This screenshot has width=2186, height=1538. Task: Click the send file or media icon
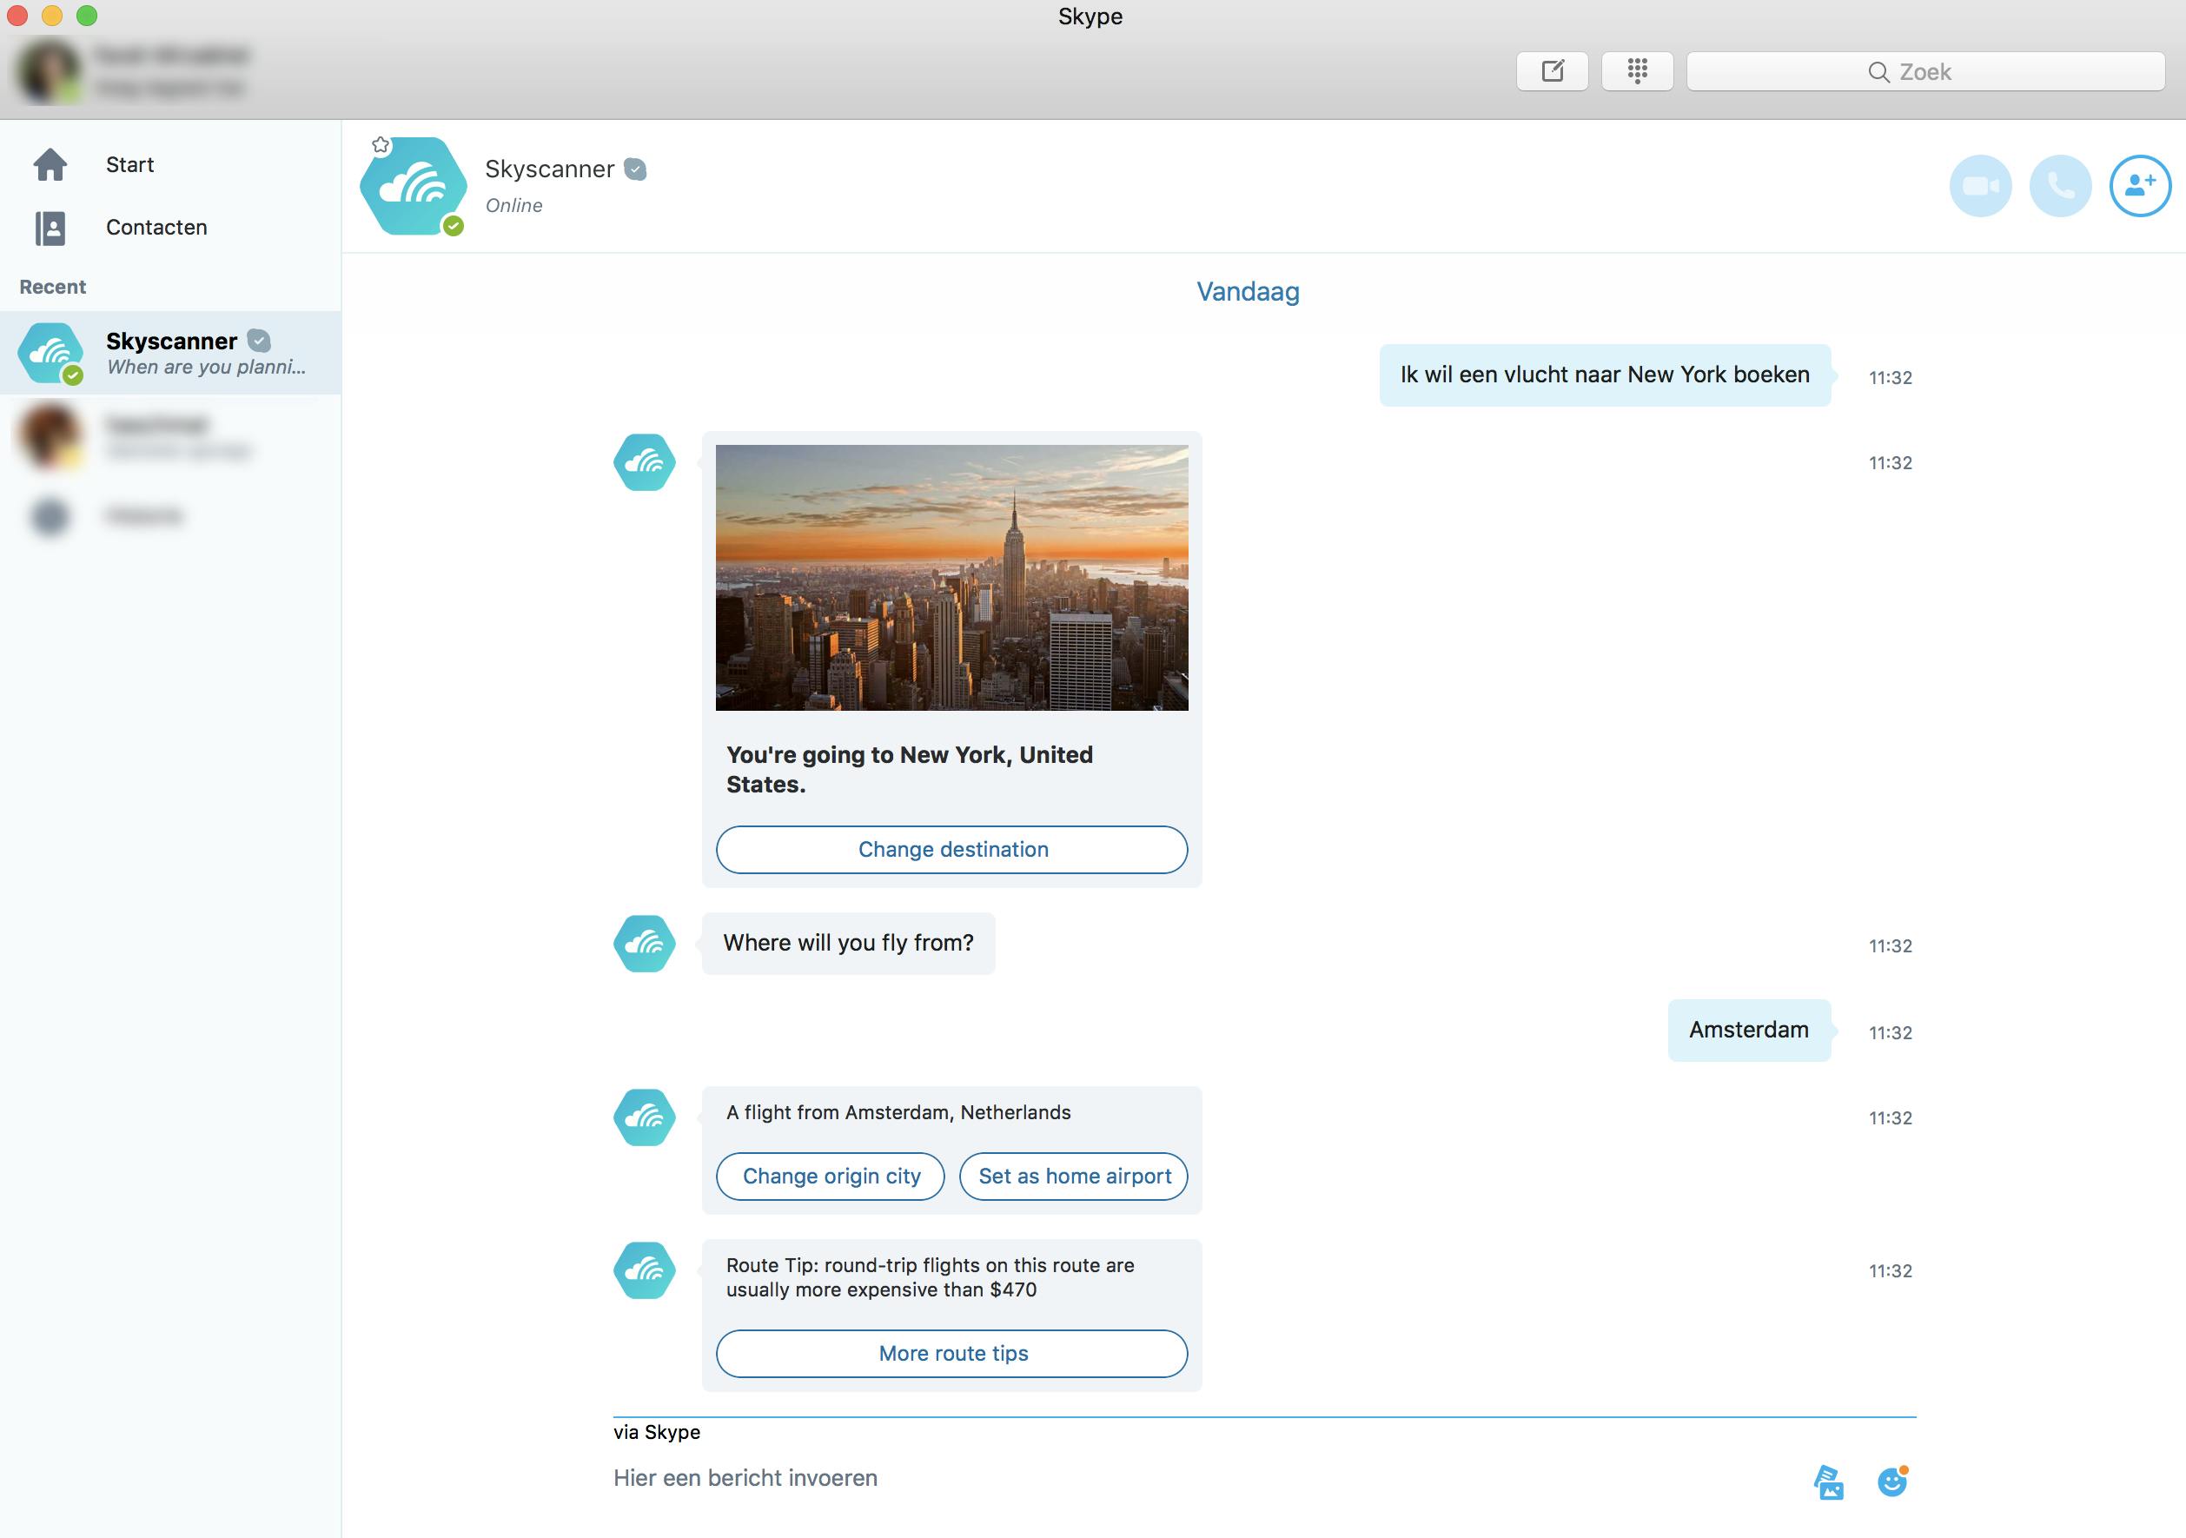pyautogui.click(x=1828, y=1482)
